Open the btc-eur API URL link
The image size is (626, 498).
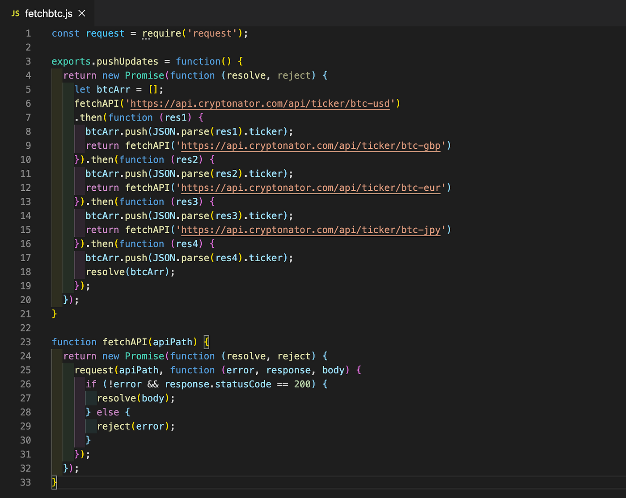coord(311,188)
